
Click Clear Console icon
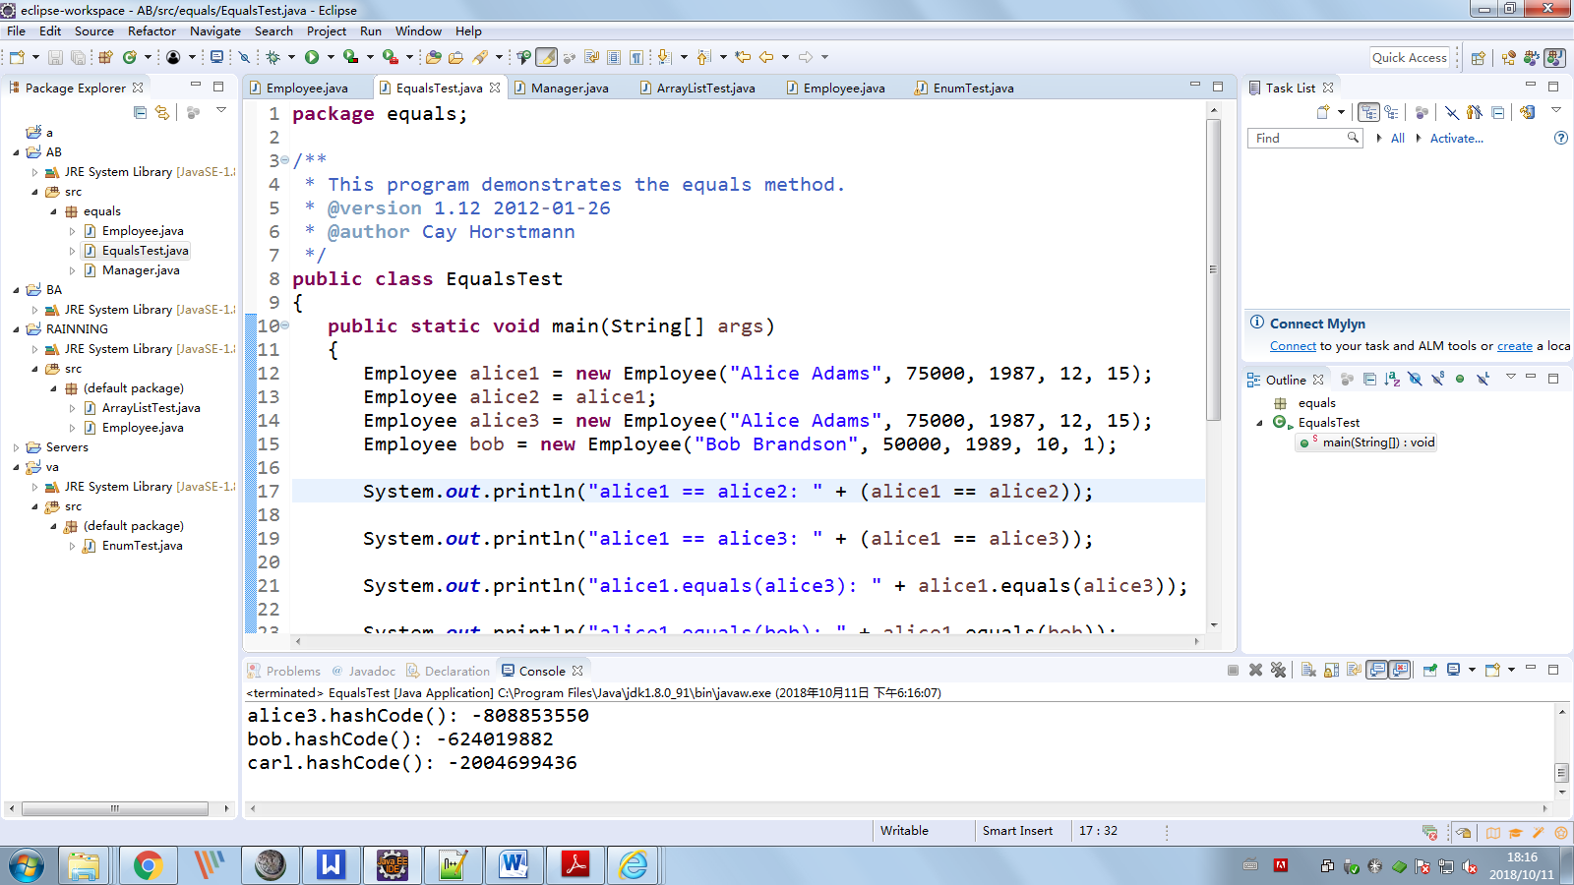(x=1308, y=670)
